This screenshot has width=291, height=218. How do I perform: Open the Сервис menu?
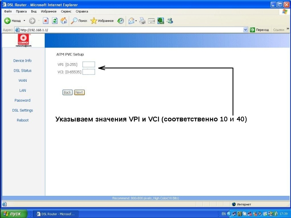pos(66,12)
